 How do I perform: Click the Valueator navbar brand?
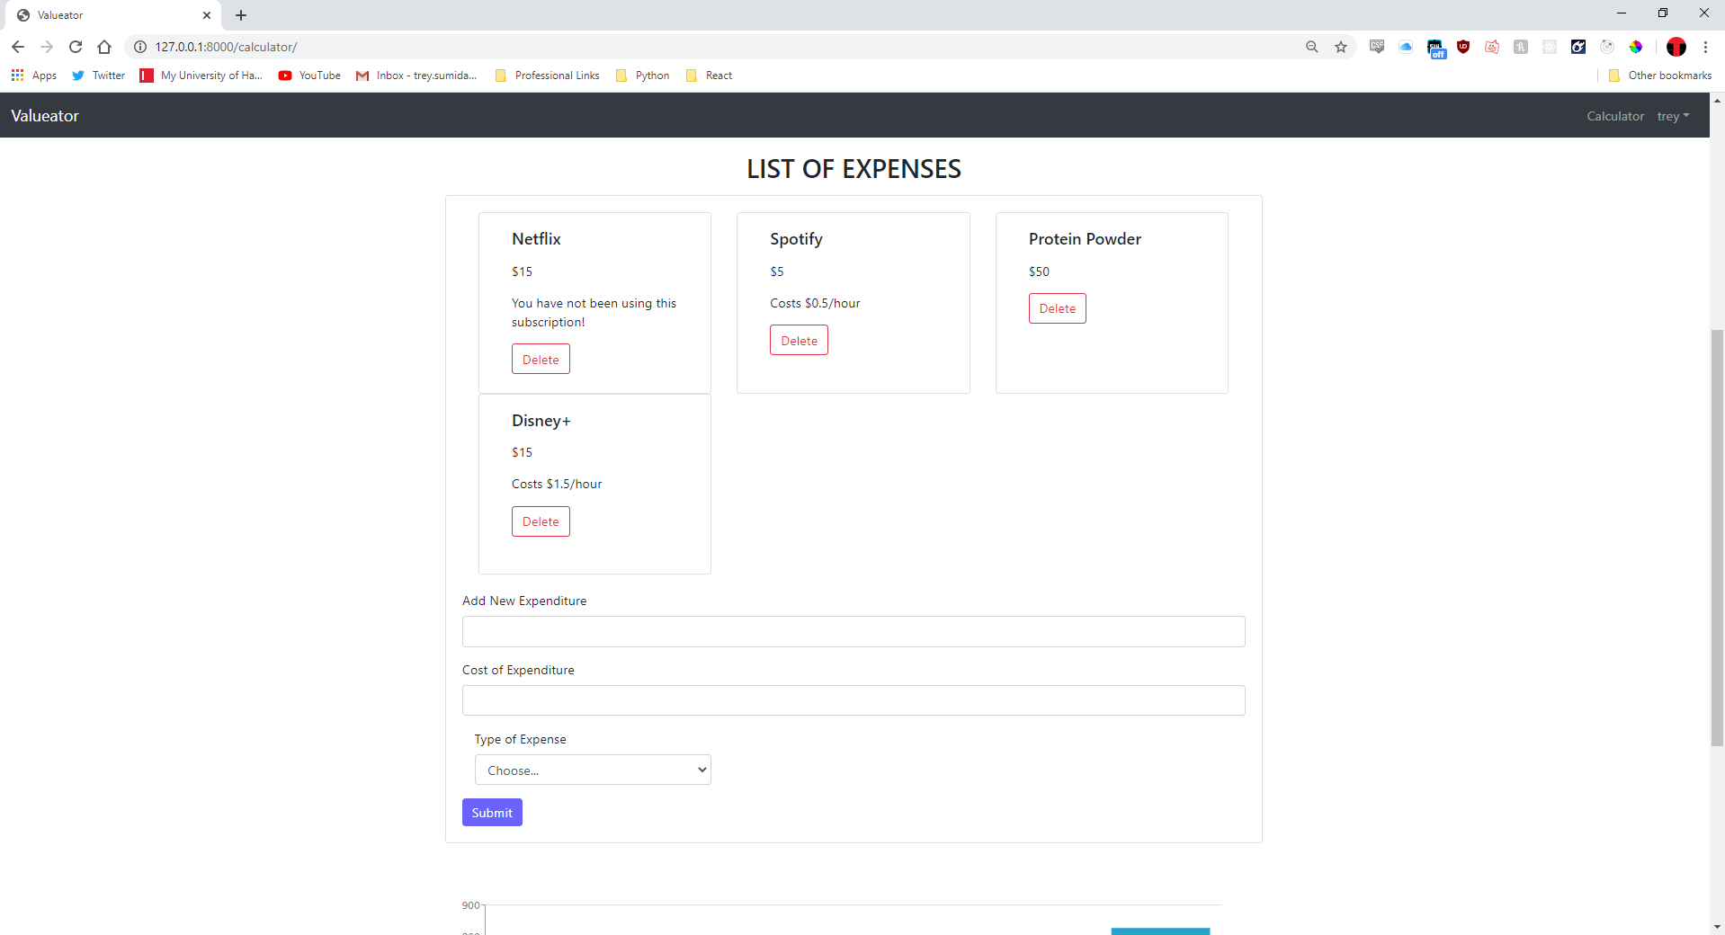tap(45, 116)
